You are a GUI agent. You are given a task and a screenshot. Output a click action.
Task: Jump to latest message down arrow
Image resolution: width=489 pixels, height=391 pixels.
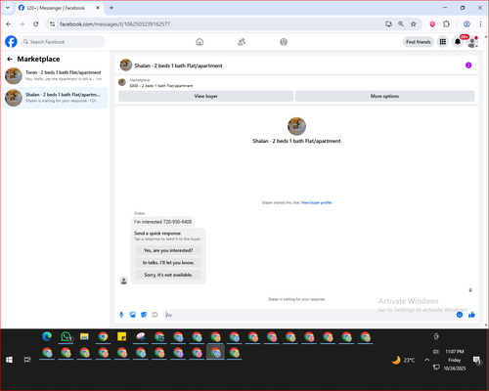(470, 290)
